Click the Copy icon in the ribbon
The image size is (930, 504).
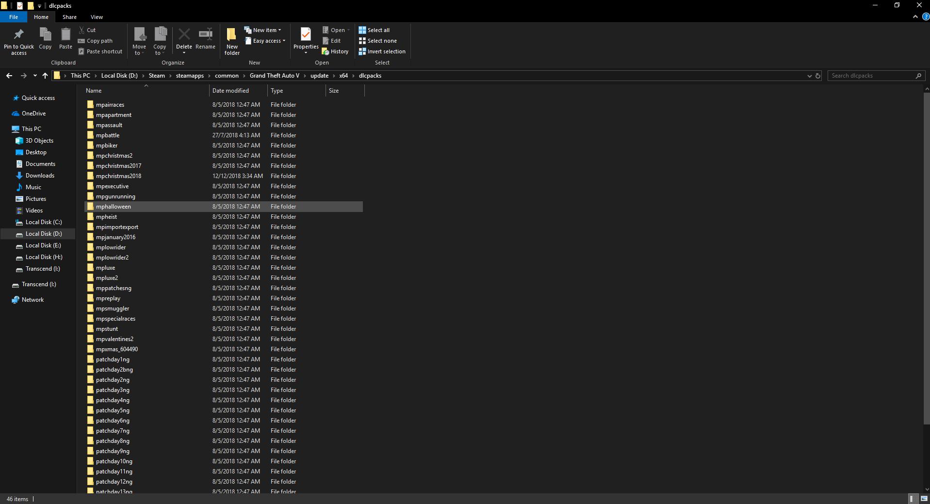coord(45,35)
